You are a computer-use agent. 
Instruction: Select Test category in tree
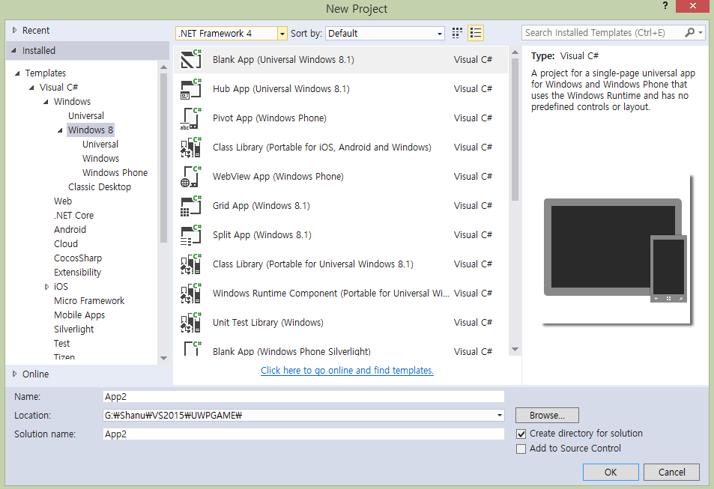[62, 343]
